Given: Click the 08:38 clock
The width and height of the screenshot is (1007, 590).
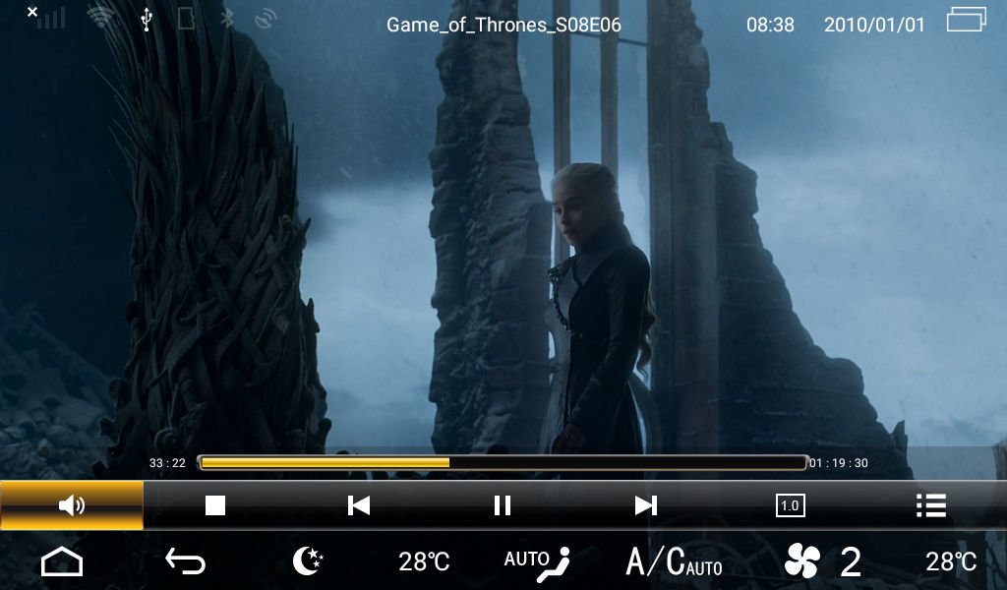Looking at the screenshot, I should click(770, 25).
